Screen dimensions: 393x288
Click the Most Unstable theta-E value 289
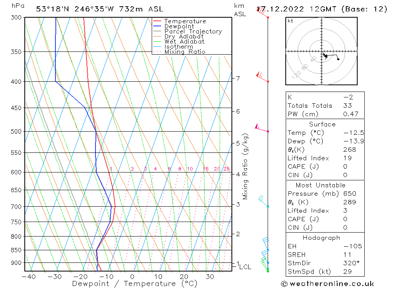pyautogui.click(x=350, y=202)
